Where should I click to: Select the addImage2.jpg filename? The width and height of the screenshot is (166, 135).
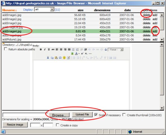pyautogui.click(x=12, y=19)
